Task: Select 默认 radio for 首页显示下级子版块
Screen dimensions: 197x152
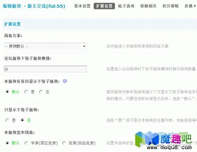Action: [7, 92]
